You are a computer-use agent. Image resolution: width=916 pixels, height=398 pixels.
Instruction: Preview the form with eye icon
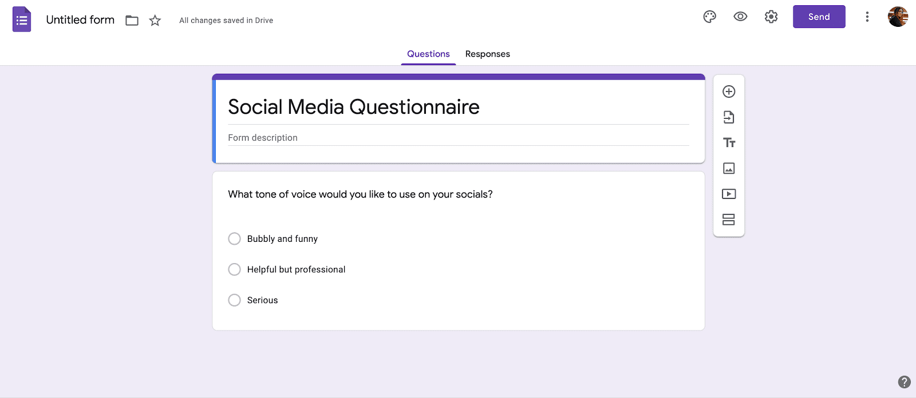tap(740, 17)
